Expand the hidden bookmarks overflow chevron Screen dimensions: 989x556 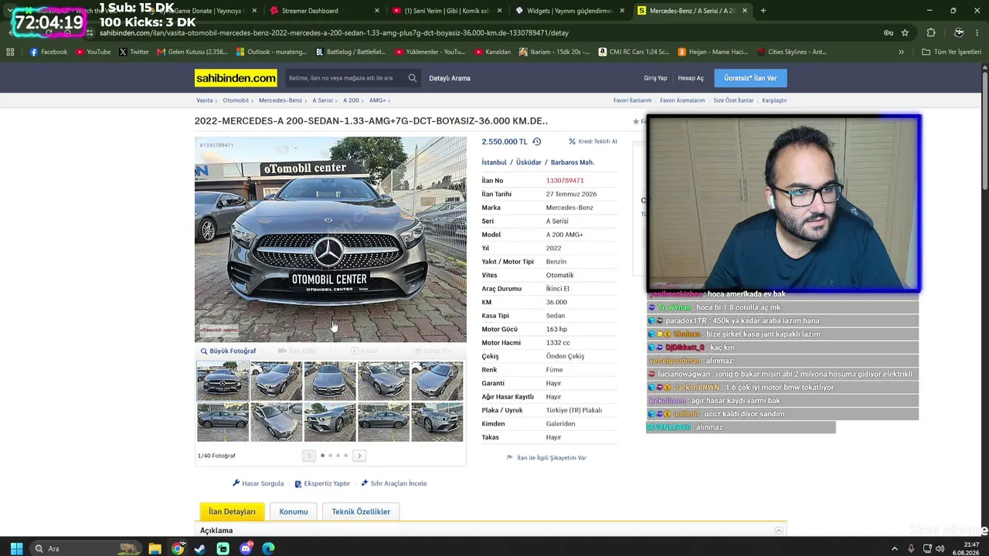901,52
